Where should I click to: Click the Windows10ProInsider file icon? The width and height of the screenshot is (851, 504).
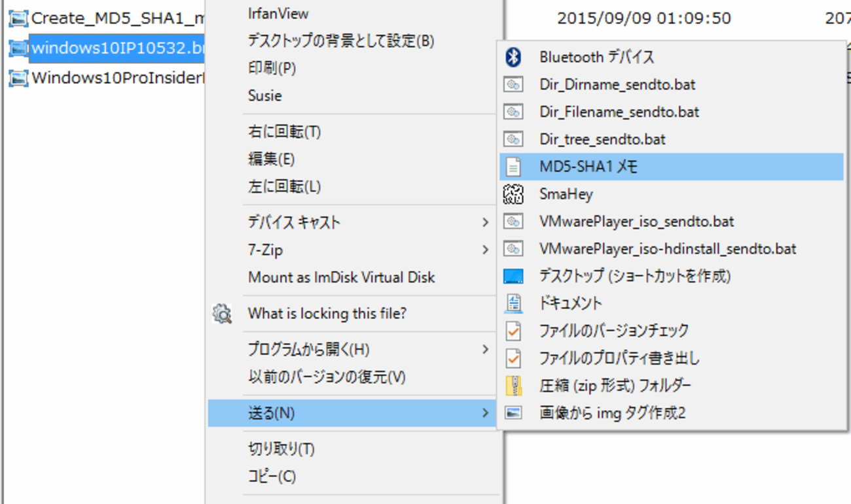click(18, 78)
